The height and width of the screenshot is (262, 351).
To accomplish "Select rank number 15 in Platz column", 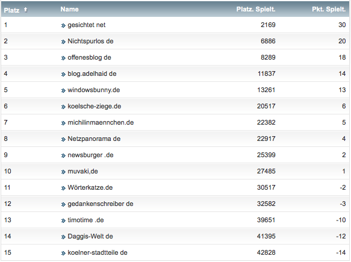I will [x=8, y=252].
